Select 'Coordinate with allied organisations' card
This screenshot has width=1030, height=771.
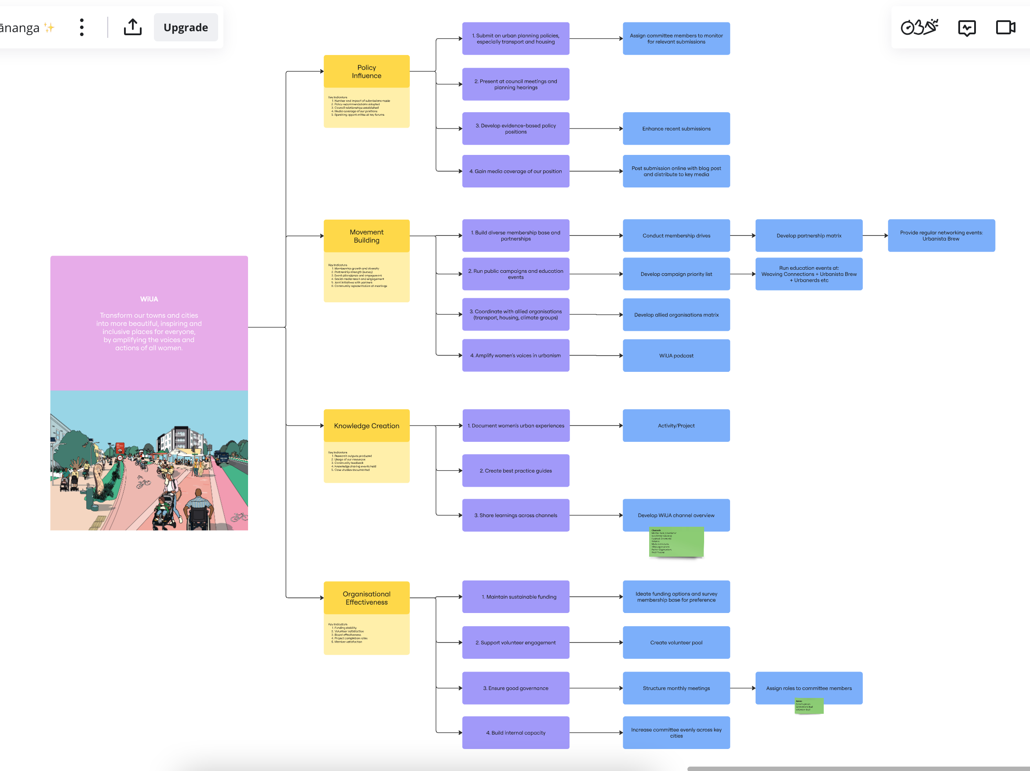pos(515,315)
